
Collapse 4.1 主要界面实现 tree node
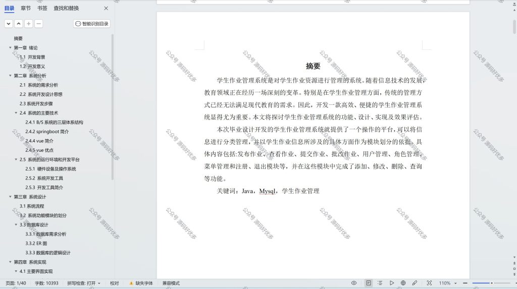(16, 271)
